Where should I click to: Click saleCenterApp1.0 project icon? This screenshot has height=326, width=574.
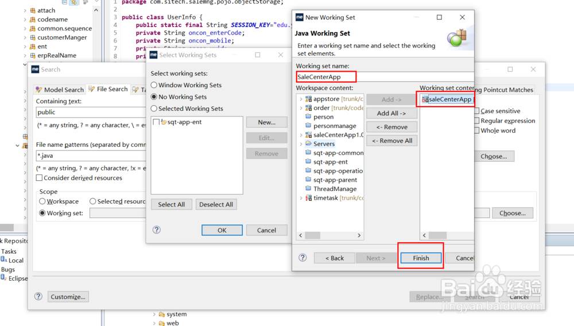coord(309,135)
